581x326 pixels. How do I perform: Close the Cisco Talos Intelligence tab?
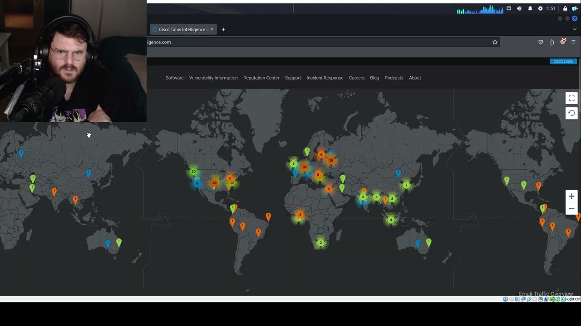point(212,29)
